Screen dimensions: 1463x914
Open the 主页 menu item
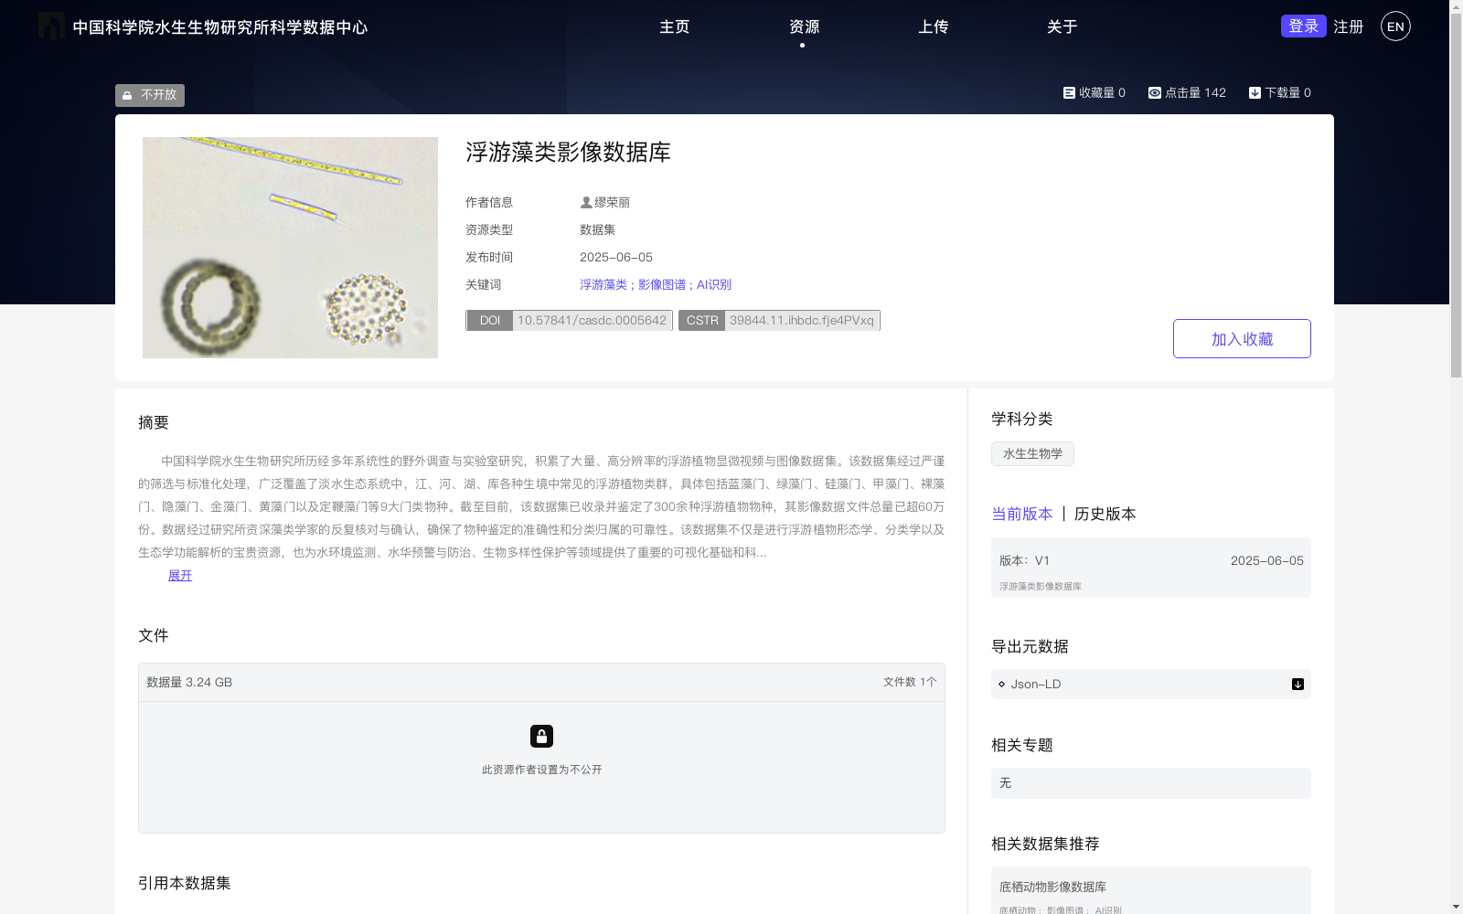675,27
